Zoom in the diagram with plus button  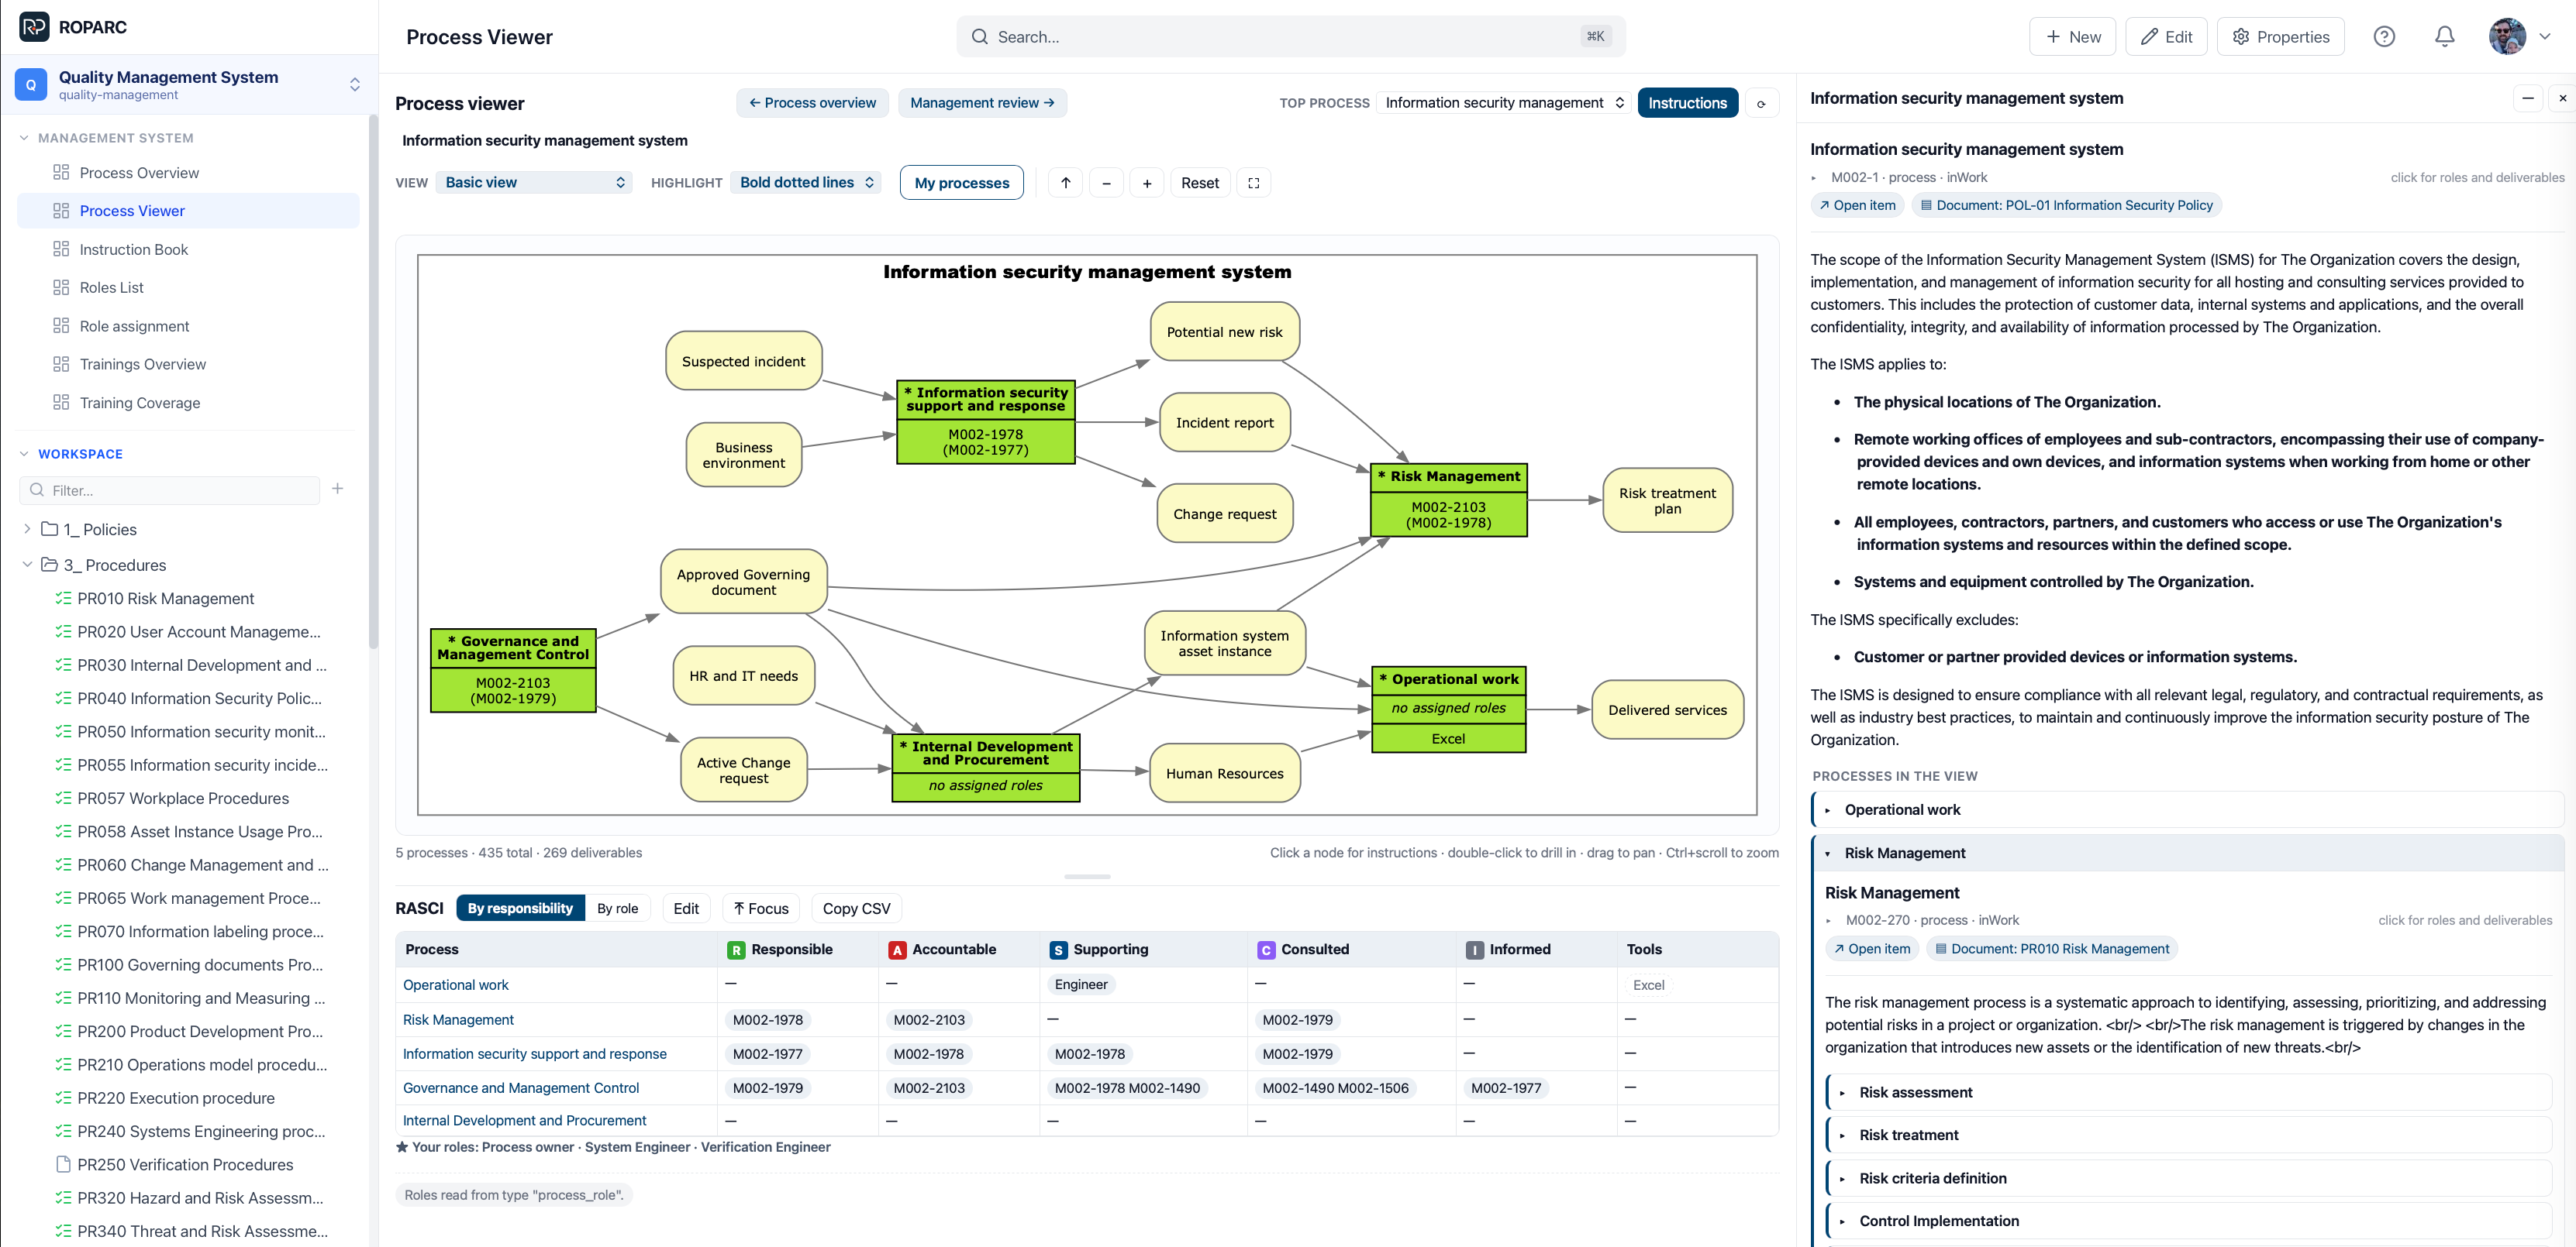click(x=1147, y=183)
